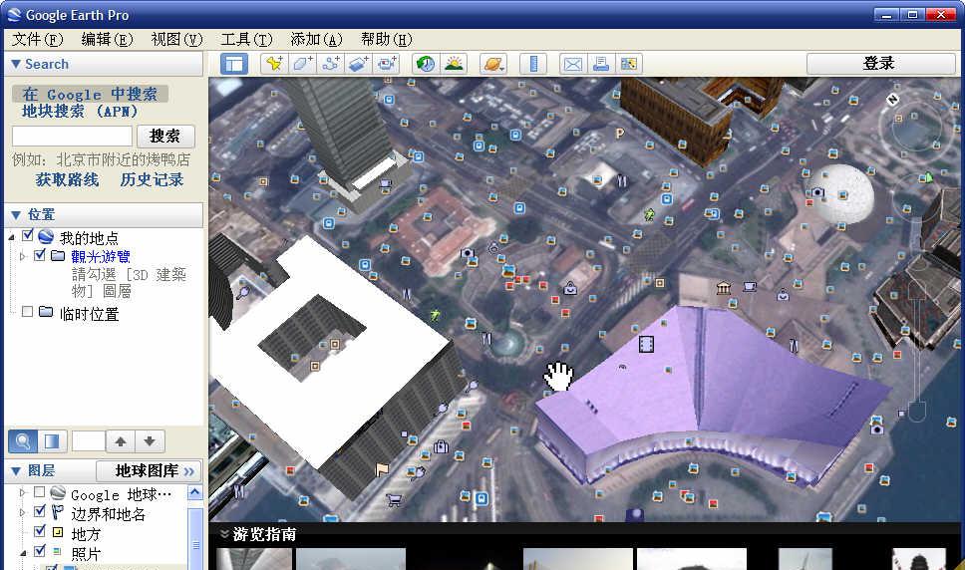The image size is (965, 570).
Task: Select the 在 Google 中搜索 tab
Action: pos(90,94)
